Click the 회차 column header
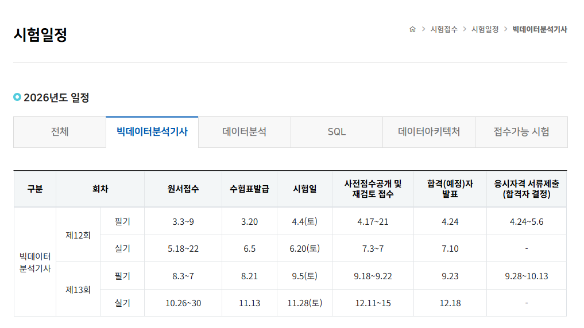The width and height of the screenshot is (584, 328). pos(100,189)
